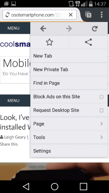Expand the Page submenu chevron
This screenshot has width=109, height=193.
102,124
